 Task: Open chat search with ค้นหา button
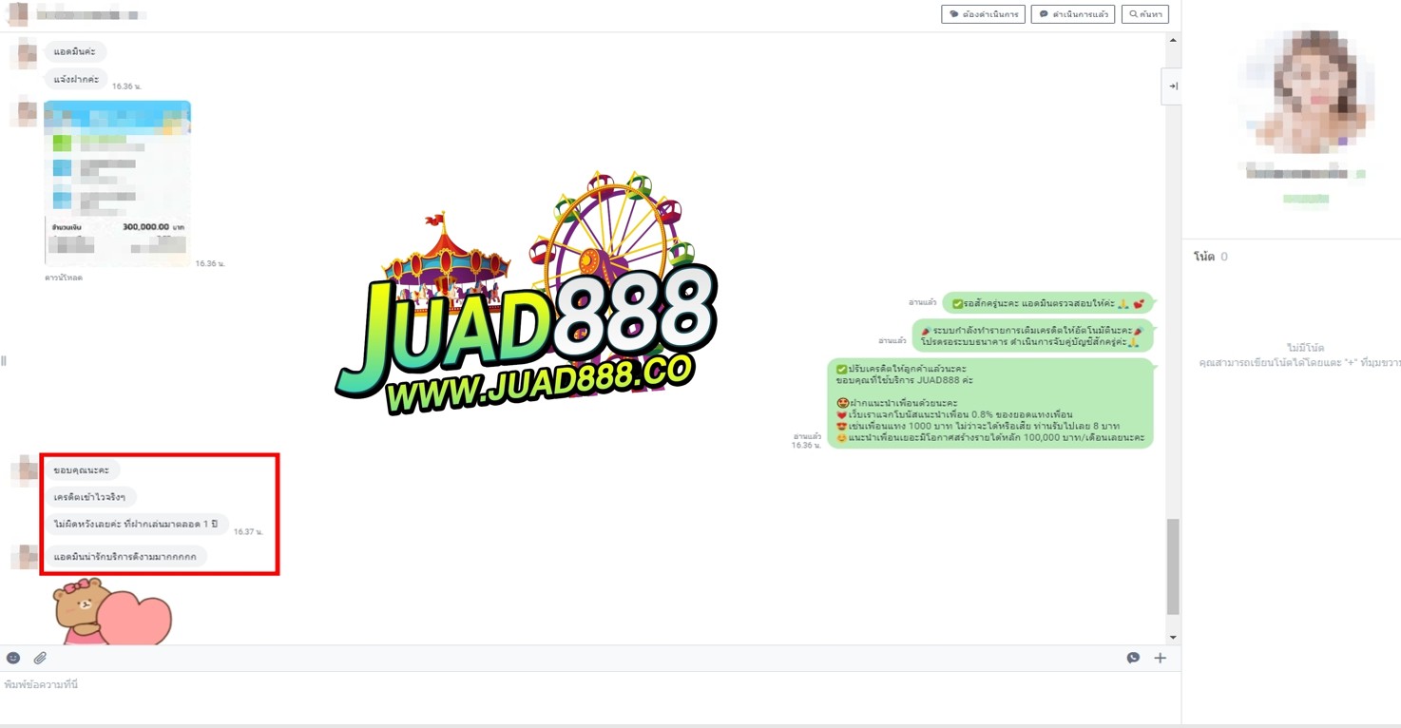pos(1145,14)
